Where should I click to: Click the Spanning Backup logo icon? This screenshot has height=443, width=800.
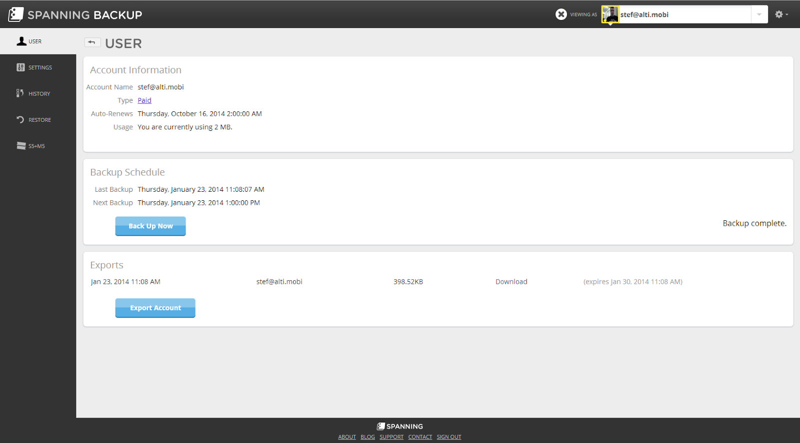15,14
